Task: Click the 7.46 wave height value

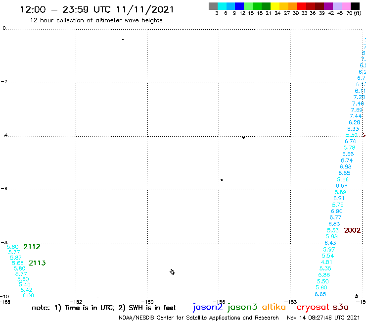Action: tap(358, 104)
